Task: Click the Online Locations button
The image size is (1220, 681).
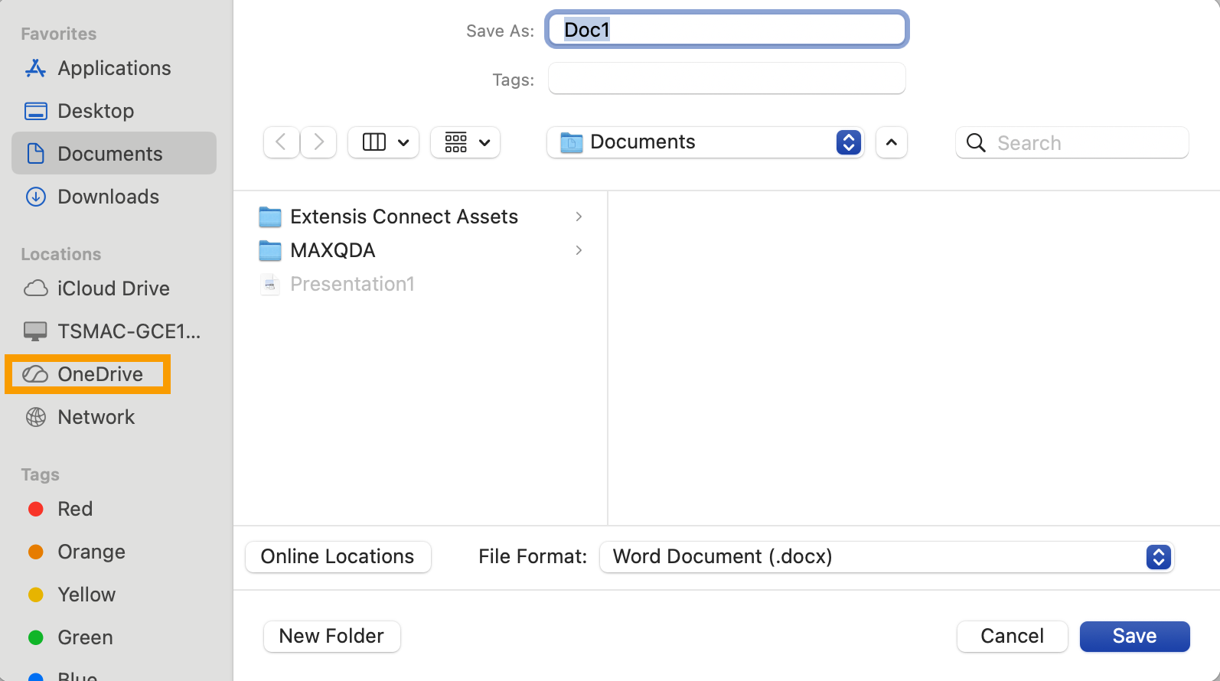Action: click(338, 556)
